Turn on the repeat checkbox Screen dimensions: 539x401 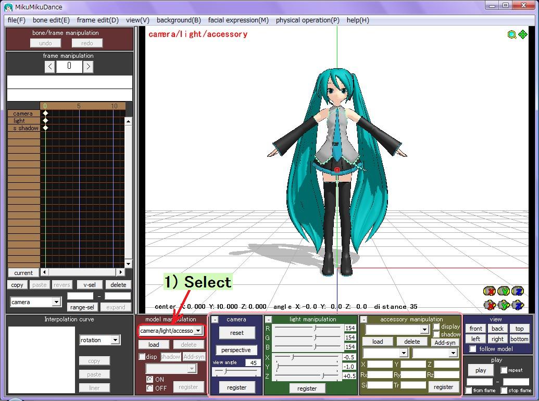[504, 370]
